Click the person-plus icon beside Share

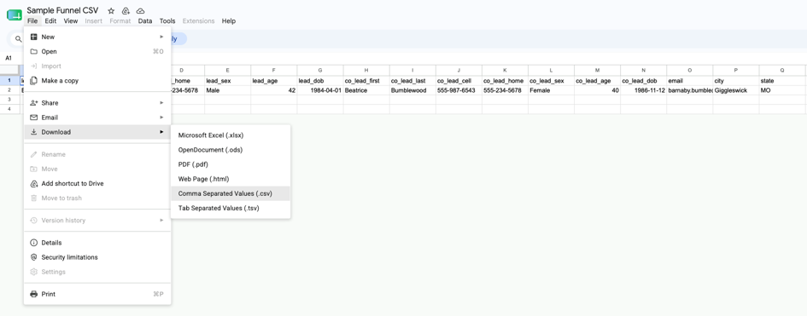[34, 102]
